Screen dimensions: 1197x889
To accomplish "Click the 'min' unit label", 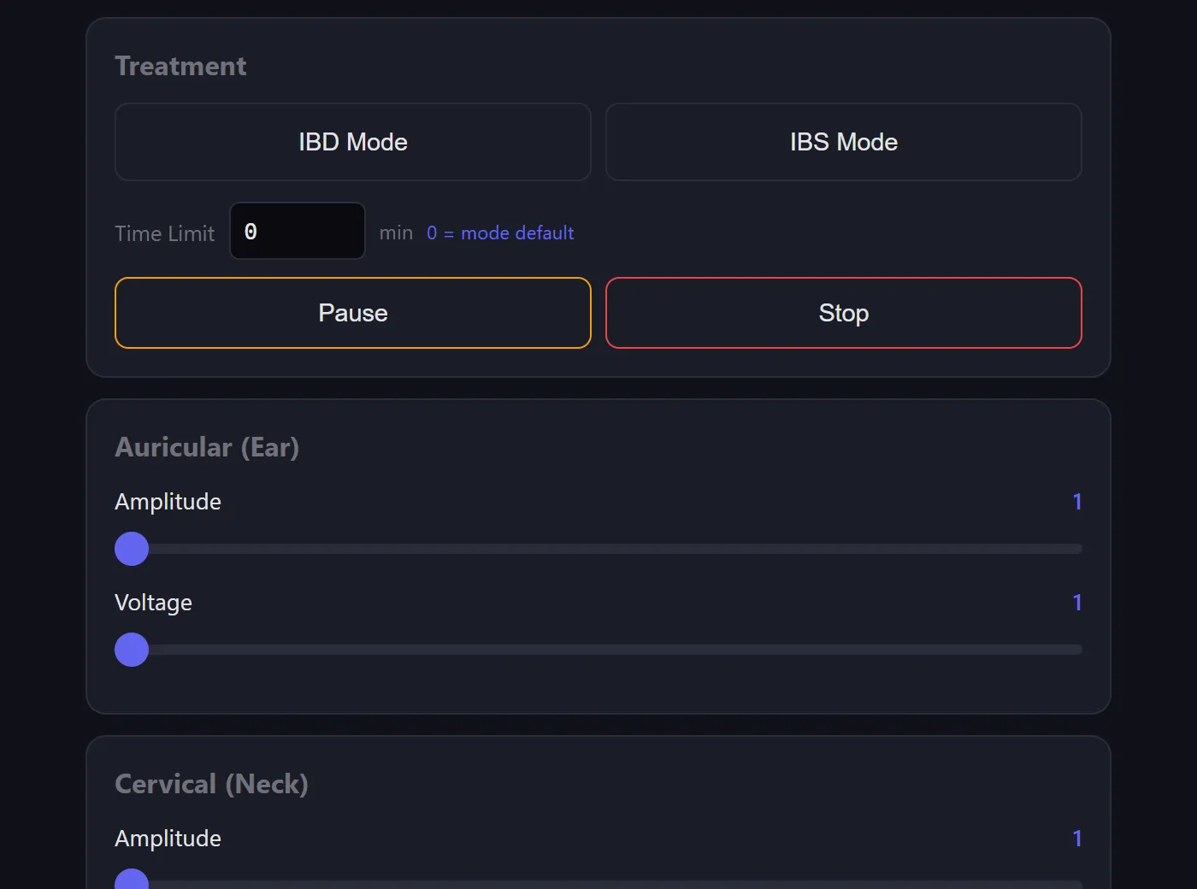I will 396,233.
